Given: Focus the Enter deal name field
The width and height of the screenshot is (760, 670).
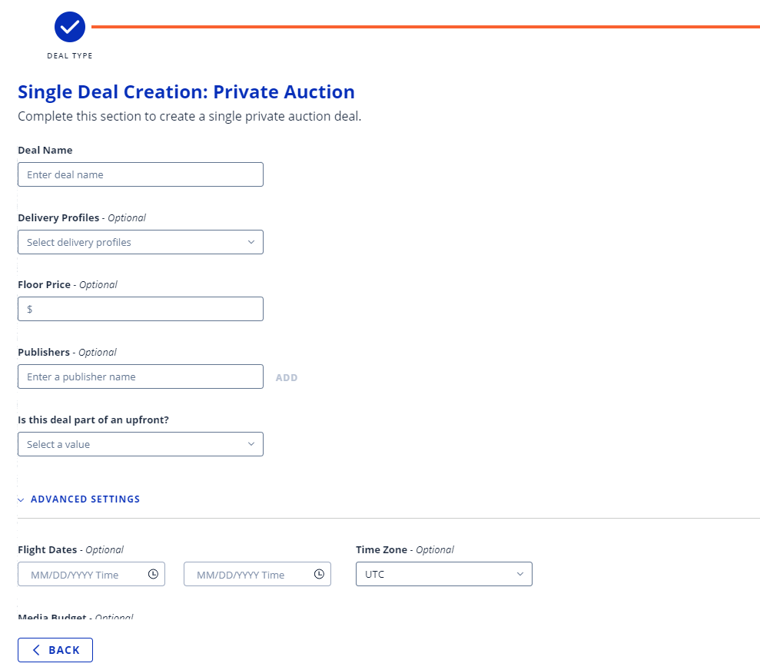Looking at the screenshot, I should [141, 174].
